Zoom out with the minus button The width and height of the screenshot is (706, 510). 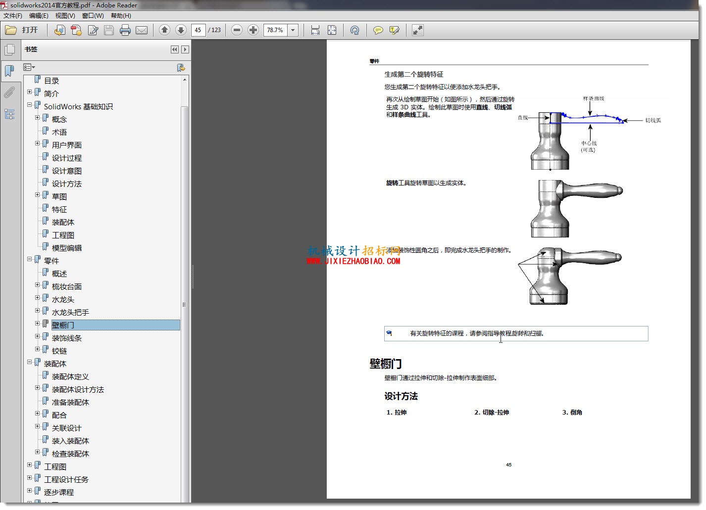[x=237, y=30]
